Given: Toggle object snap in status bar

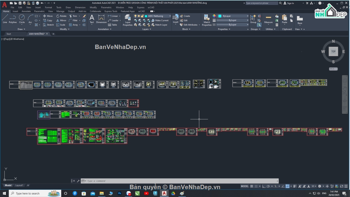Looking at the screenshot, I should 288,186.
